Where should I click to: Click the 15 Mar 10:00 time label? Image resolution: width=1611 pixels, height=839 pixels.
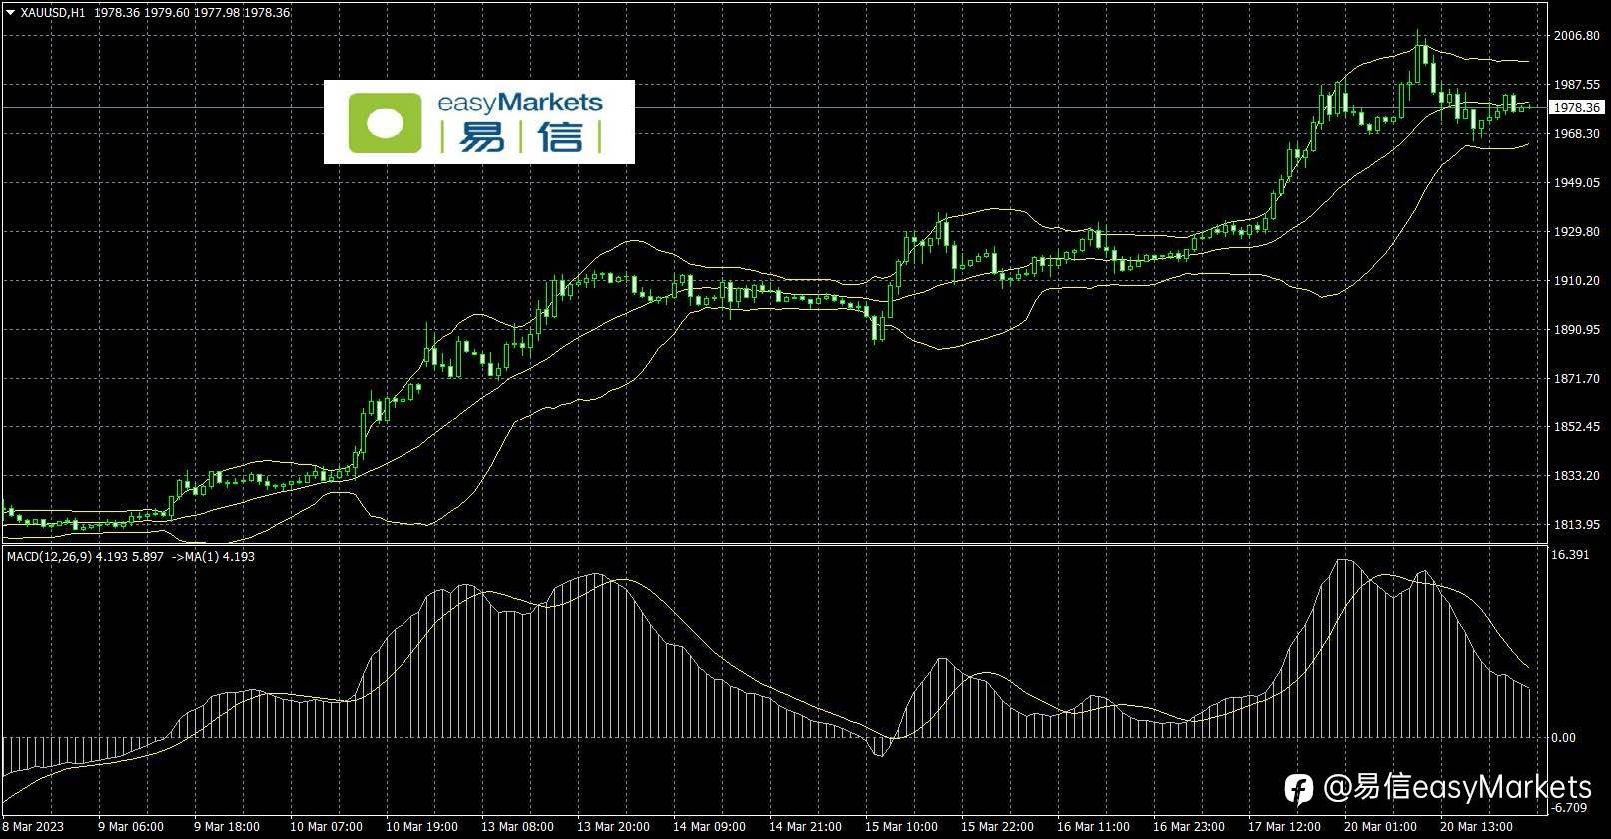(901, 827)
